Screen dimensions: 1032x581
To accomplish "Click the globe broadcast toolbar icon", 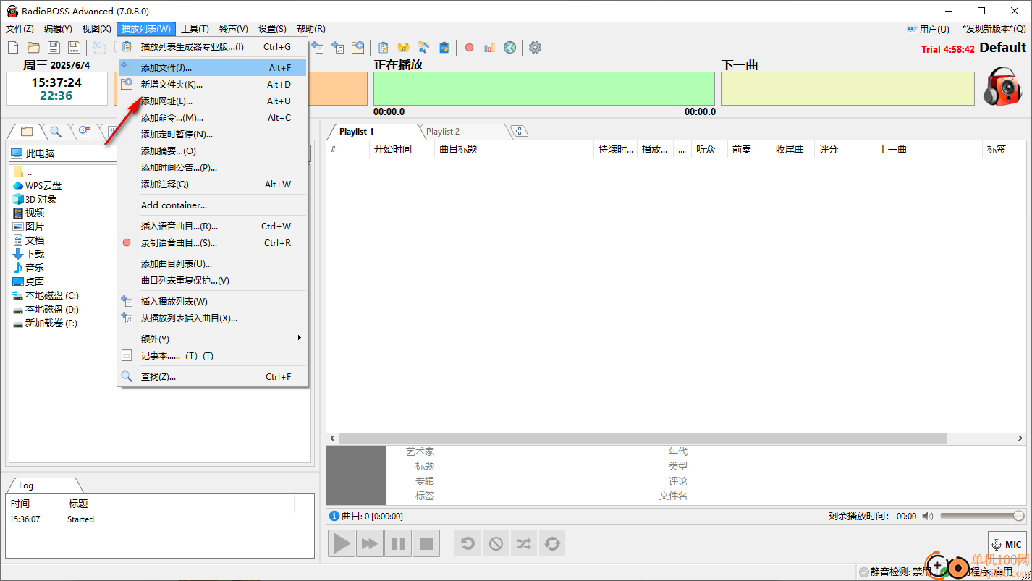I will pyautogui.click(x=510, y=48).
